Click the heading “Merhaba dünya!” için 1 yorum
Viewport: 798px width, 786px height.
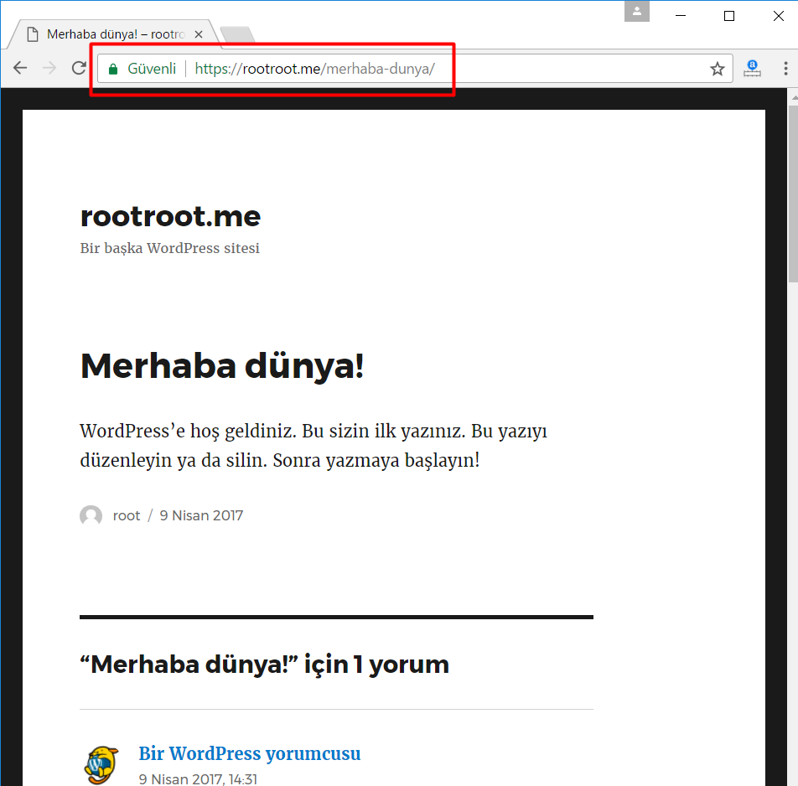[265, 664]
